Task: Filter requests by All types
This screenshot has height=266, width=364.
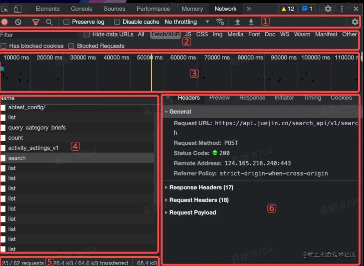Action: coord(141,34)
